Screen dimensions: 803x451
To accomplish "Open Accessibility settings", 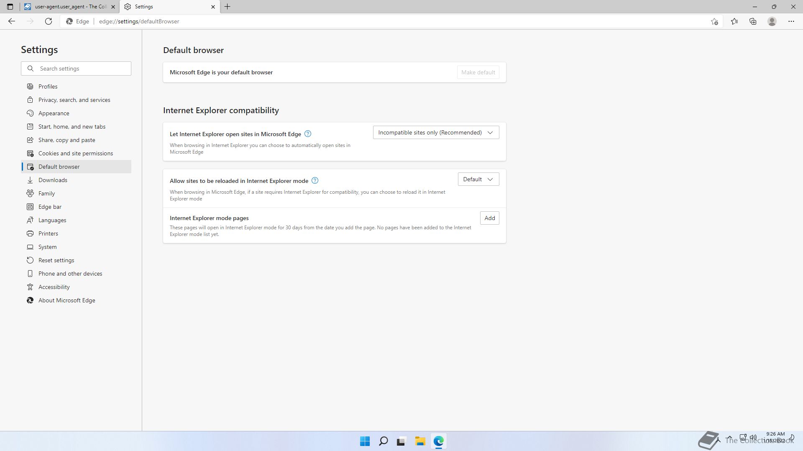I will (x=76, y=287).
